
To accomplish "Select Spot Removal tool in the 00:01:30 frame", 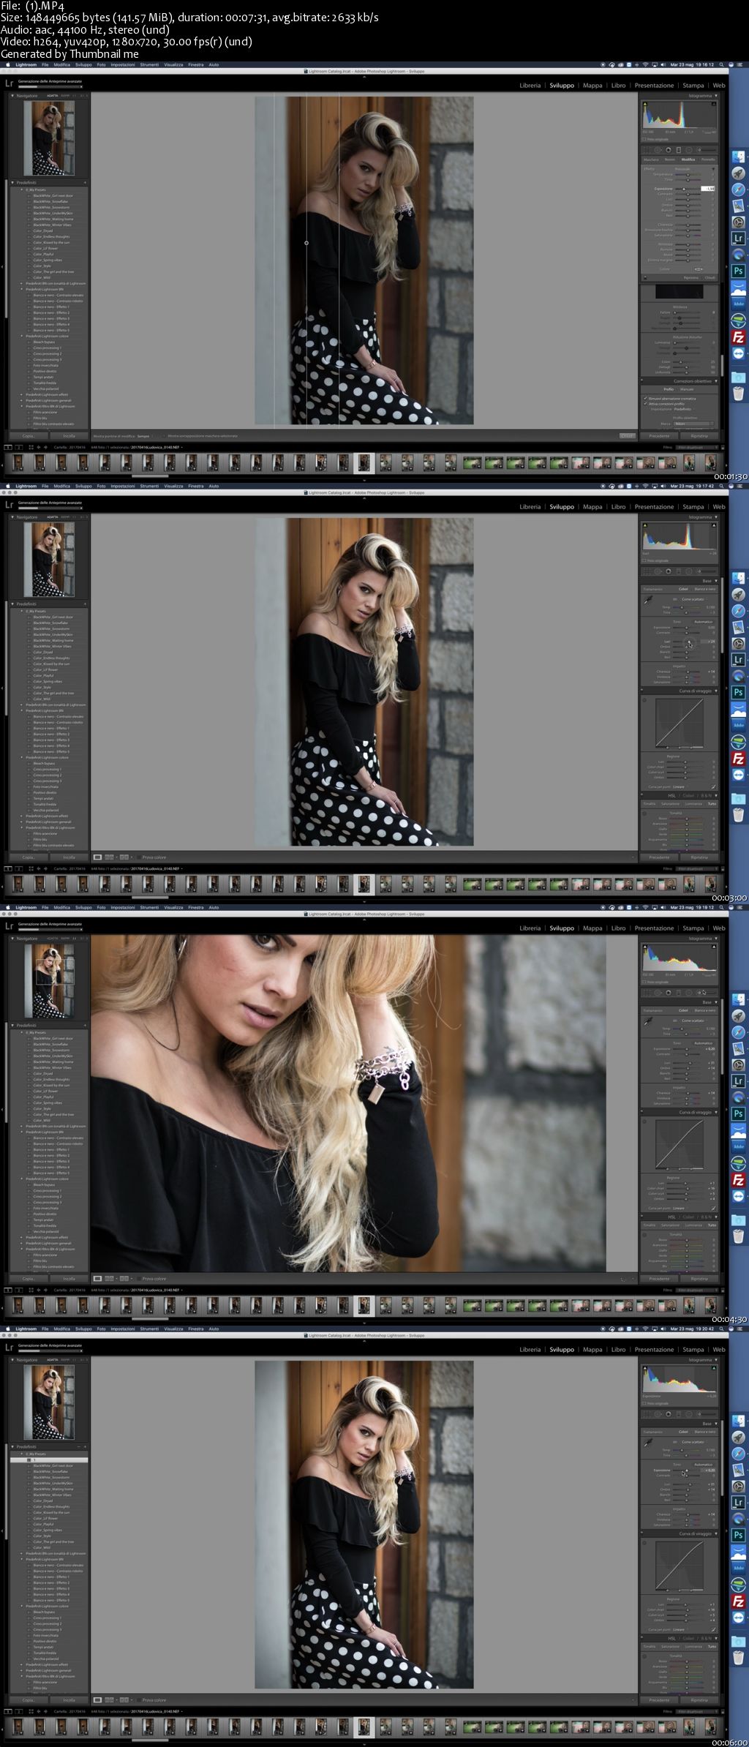I will (x=658, y=149).
